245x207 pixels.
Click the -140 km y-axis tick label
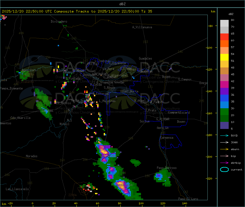(x=210, y=91)
